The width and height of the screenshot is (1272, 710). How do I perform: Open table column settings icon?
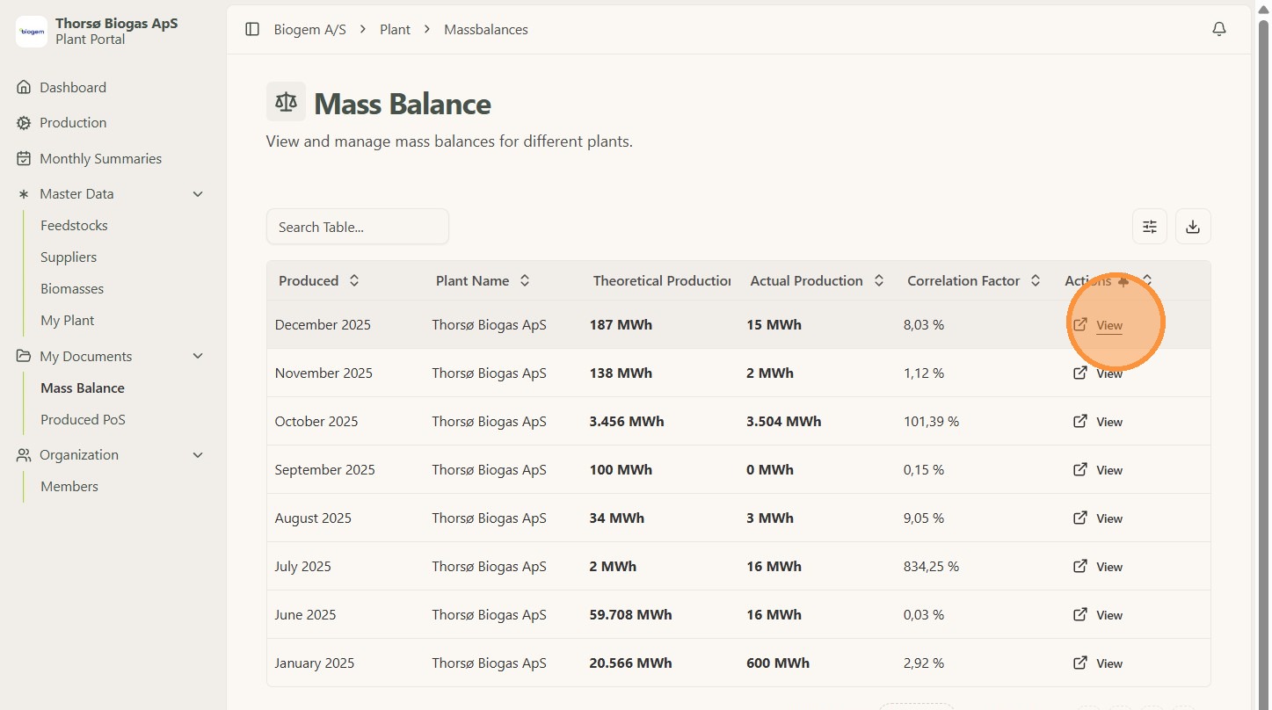pos(1149,227)
